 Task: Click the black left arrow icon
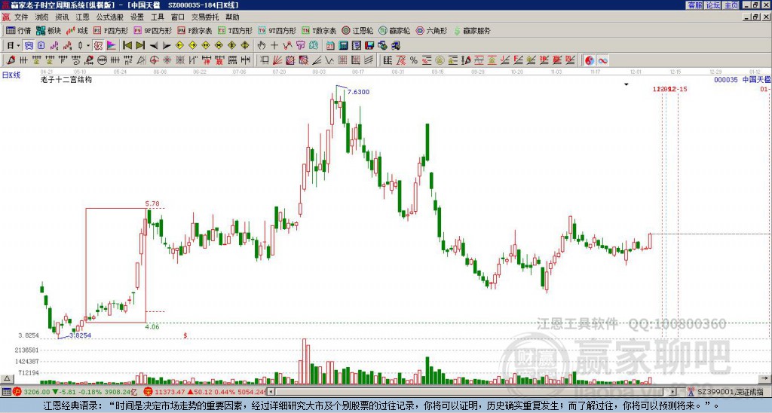[x=154, y=46]
